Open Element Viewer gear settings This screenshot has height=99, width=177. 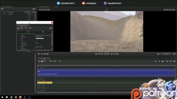coord(50,28)
